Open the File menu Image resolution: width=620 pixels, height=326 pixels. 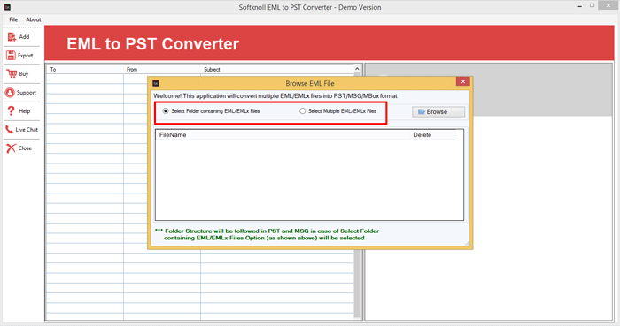(13, 19)
